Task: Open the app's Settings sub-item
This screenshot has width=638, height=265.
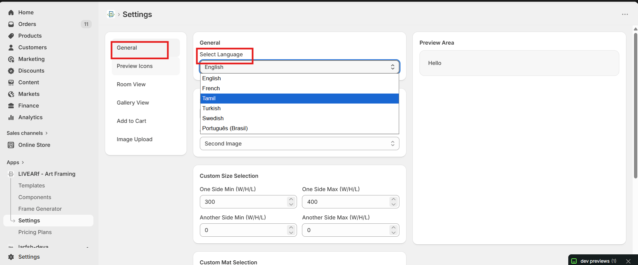Action: point(48,220)
